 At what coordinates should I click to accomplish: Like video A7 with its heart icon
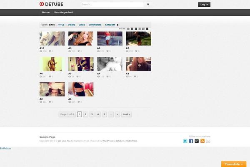coord(136,51)
